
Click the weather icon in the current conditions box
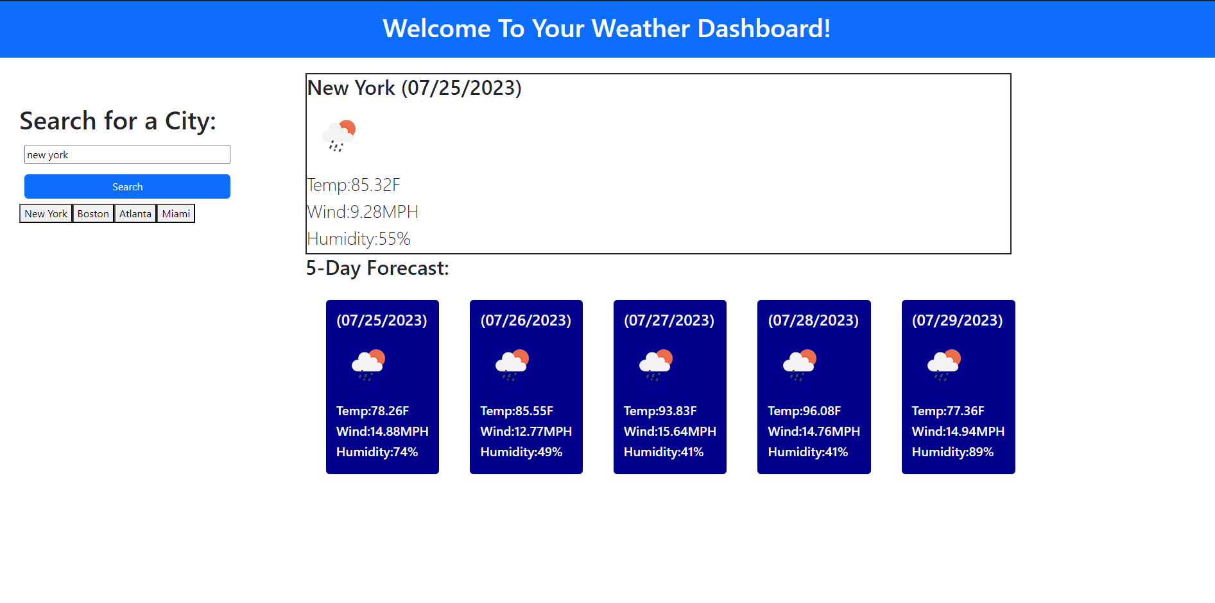(x=339, y=135)
